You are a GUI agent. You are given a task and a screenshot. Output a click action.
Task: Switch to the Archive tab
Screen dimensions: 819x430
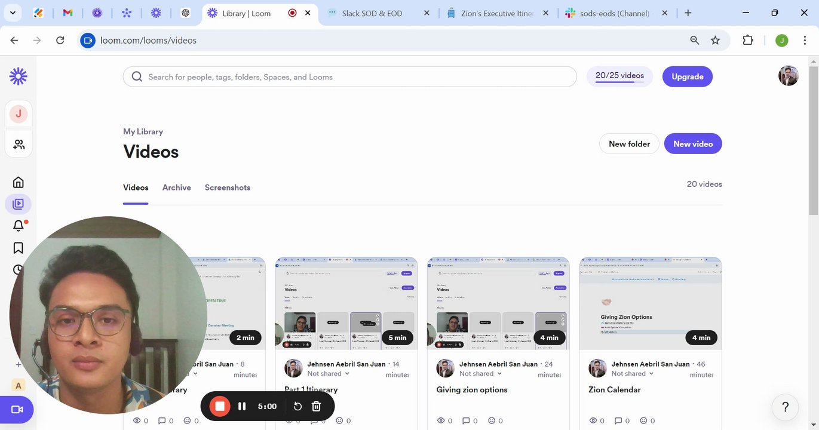(177, 188)
